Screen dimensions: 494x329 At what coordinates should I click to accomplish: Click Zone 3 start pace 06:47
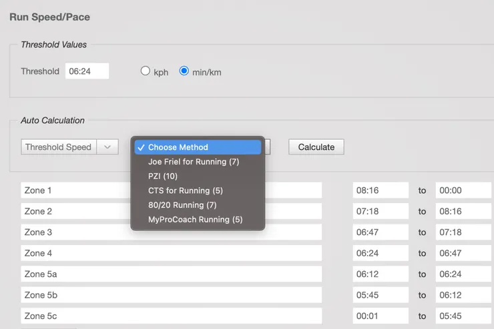[x=381, y=232]
